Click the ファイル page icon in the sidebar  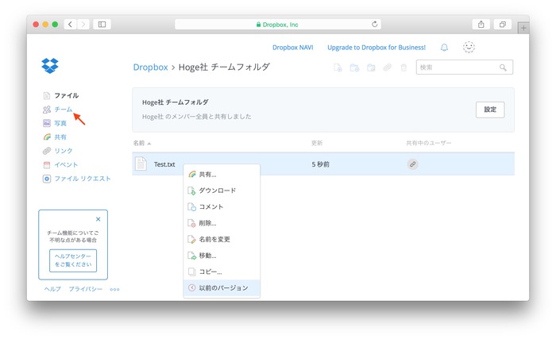(x=47, y=95)
